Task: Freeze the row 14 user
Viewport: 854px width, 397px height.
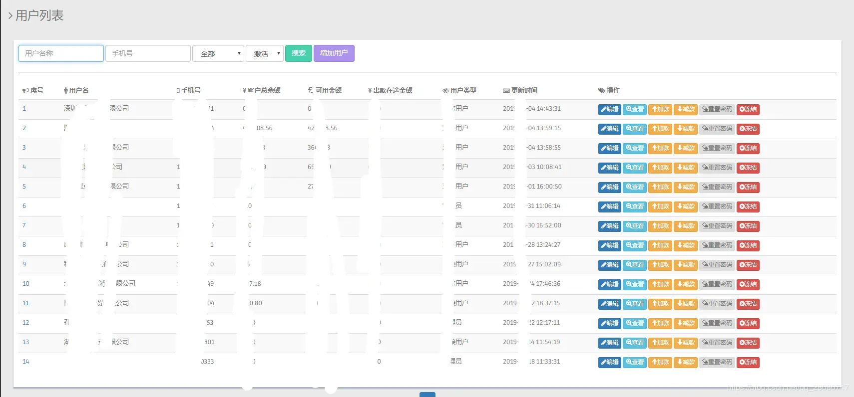Action: (x=748, y=362)
